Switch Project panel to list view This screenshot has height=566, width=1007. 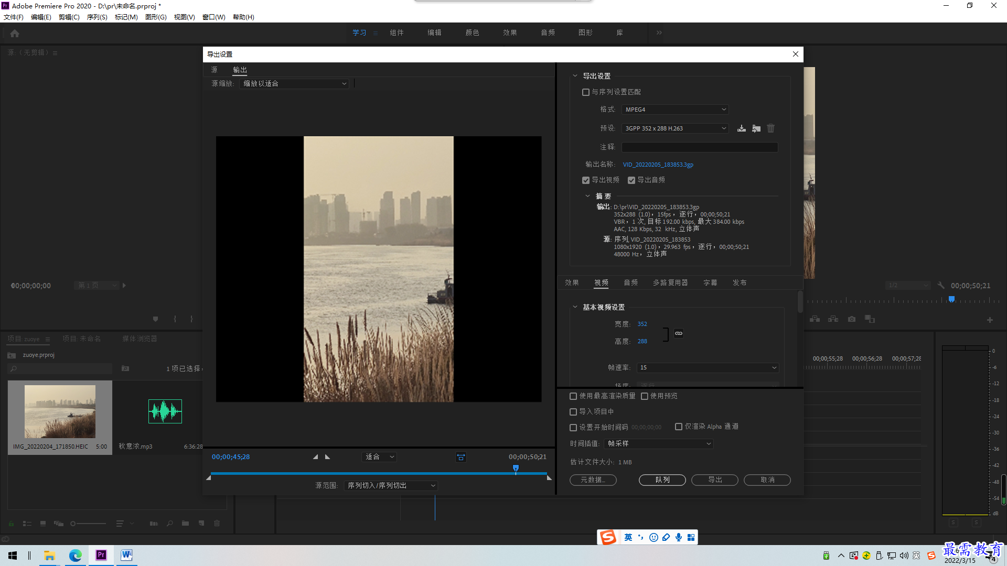pos(27,523)
